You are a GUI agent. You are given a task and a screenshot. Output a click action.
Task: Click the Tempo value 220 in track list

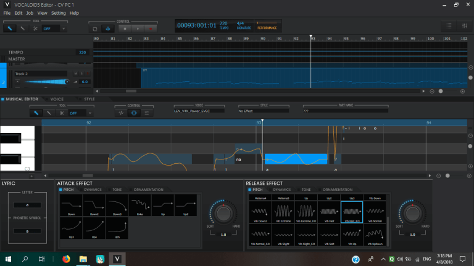(83, 52)
